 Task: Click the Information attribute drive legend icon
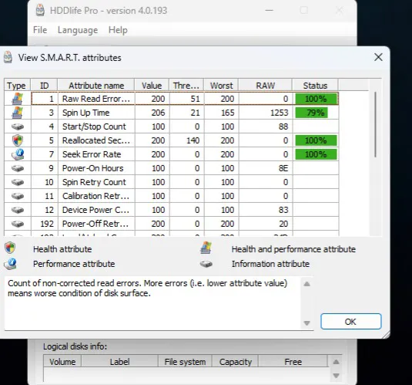click(x=206, y=264)
